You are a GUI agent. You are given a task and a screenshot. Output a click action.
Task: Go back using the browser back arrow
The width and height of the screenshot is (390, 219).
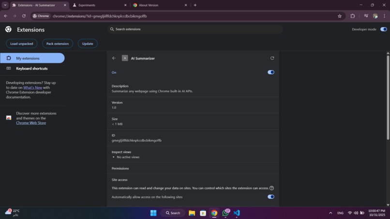click(x=6, y=16)
